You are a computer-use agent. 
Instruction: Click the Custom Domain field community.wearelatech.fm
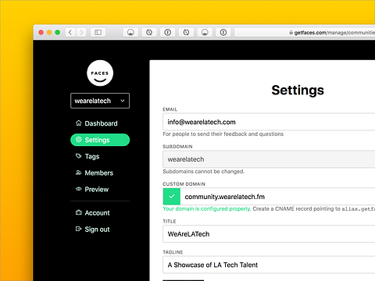point(277,197)
